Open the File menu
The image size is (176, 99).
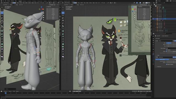point(3,1)
